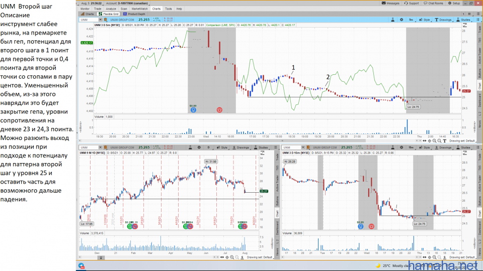This screenshot has width=483, height=271.
Task: Click bottom-right chart zoom-in magnifier
Action: pos(434,257)
